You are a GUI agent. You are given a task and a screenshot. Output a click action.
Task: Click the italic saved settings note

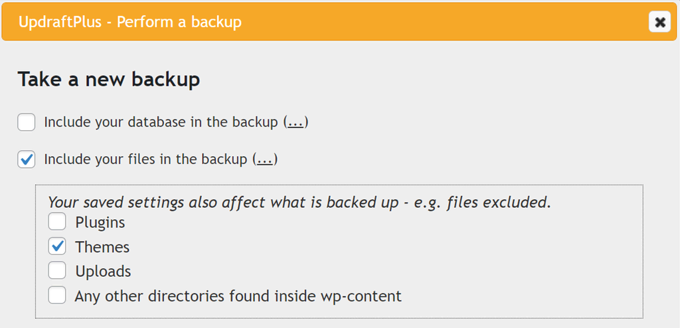click(x=299, y=202)
